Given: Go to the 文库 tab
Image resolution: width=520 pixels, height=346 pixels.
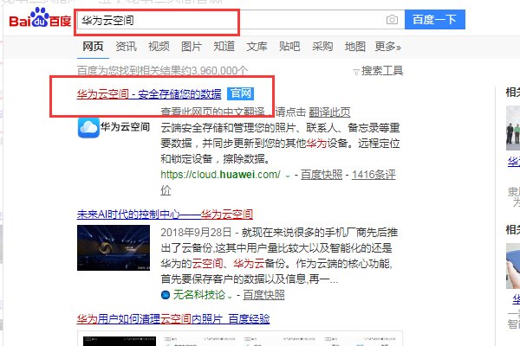Looking at the screenshot, I should click(257, 47).
